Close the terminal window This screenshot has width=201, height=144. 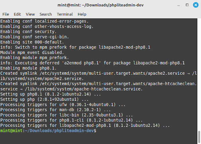tap(196, 5)
